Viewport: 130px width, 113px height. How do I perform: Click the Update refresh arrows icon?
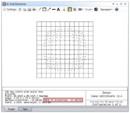(x=20, y=9)
